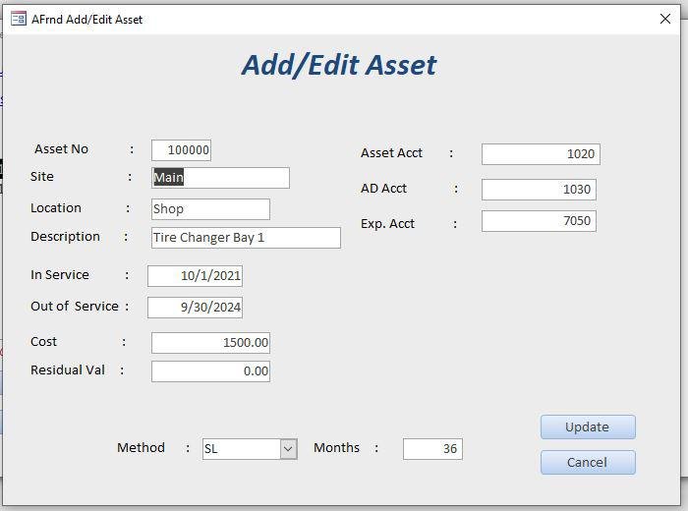Screen dimensions: 688x511
Task: Select the Asset Acct field
Action: click(540, 154)
